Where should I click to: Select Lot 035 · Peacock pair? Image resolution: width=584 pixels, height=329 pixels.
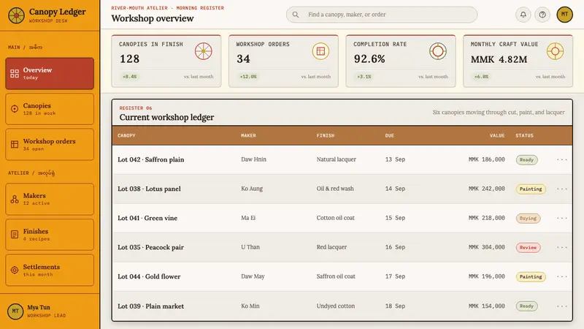(151, 247)
